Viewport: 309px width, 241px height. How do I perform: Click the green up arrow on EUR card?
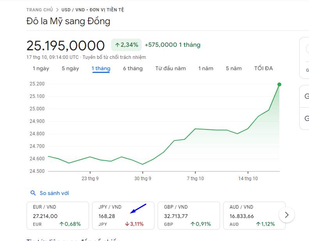click(62, 224)
